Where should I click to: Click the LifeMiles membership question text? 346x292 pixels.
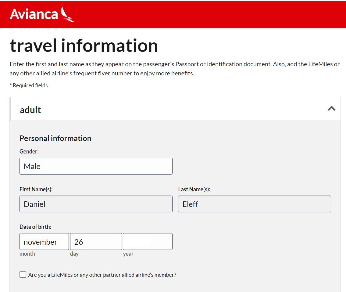pyautogui.click(x=102, y=275)
